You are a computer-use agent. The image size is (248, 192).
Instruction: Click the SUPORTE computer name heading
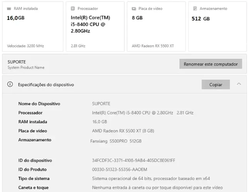[17, 62]
